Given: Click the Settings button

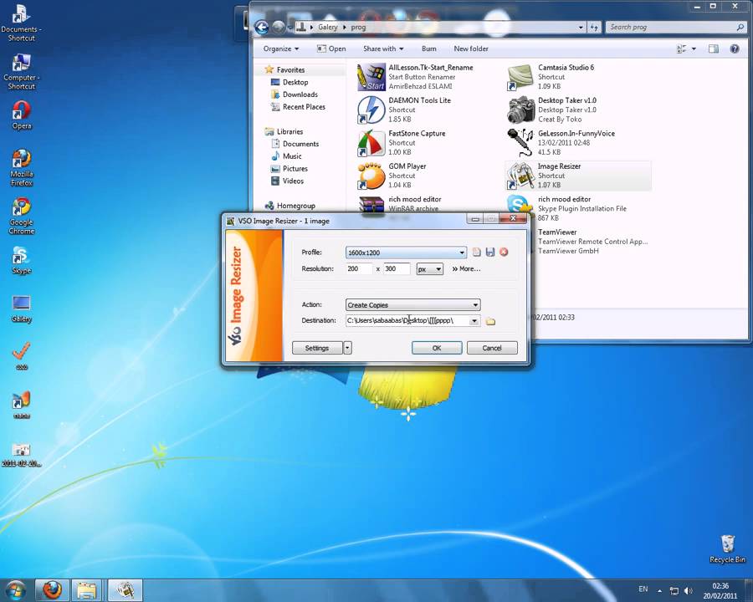Looking at the screenshot, I should (317, 348).
